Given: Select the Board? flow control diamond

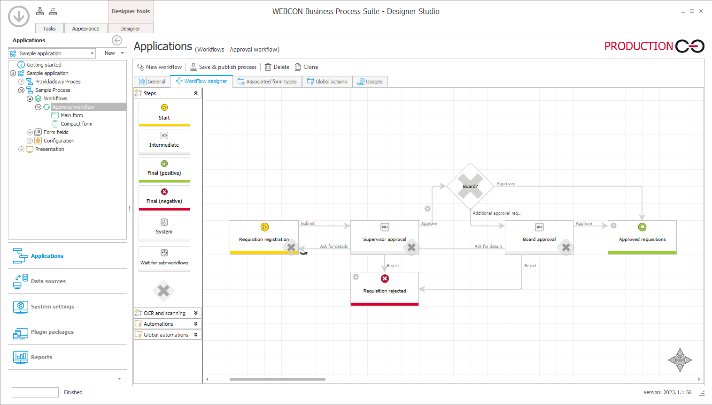Looking at the screenshot, I should (470, 186).
